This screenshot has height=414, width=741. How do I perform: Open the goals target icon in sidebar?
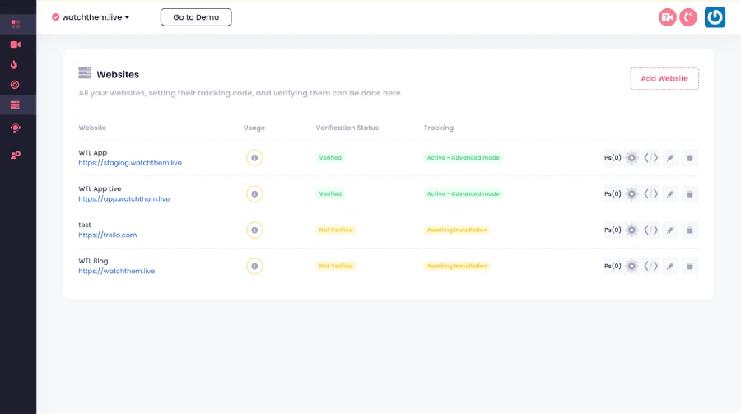[x=15, y=85]
